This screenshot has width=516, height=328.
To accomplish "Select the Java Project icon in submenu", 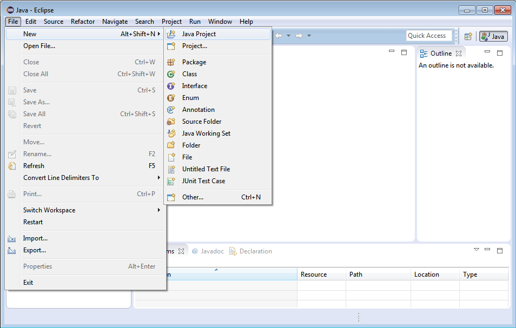I will point(171,34).
